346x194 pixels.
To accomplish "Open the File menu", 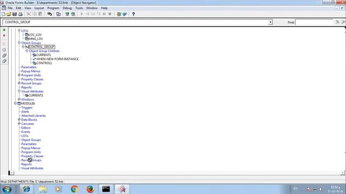I will pyautogui.click(x=10, y=8).
